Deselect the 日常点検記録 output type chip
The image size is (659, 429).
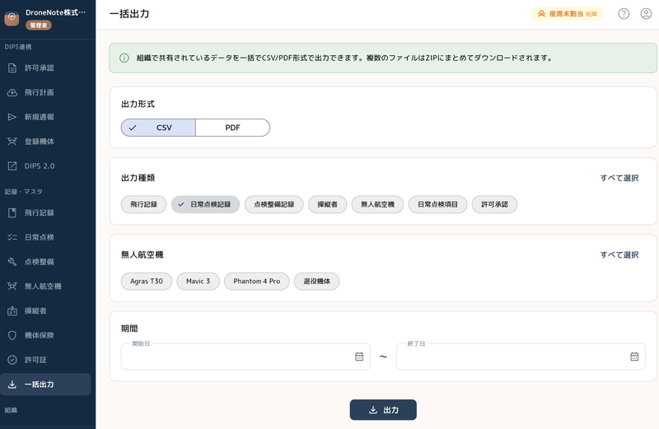(206, 204)
